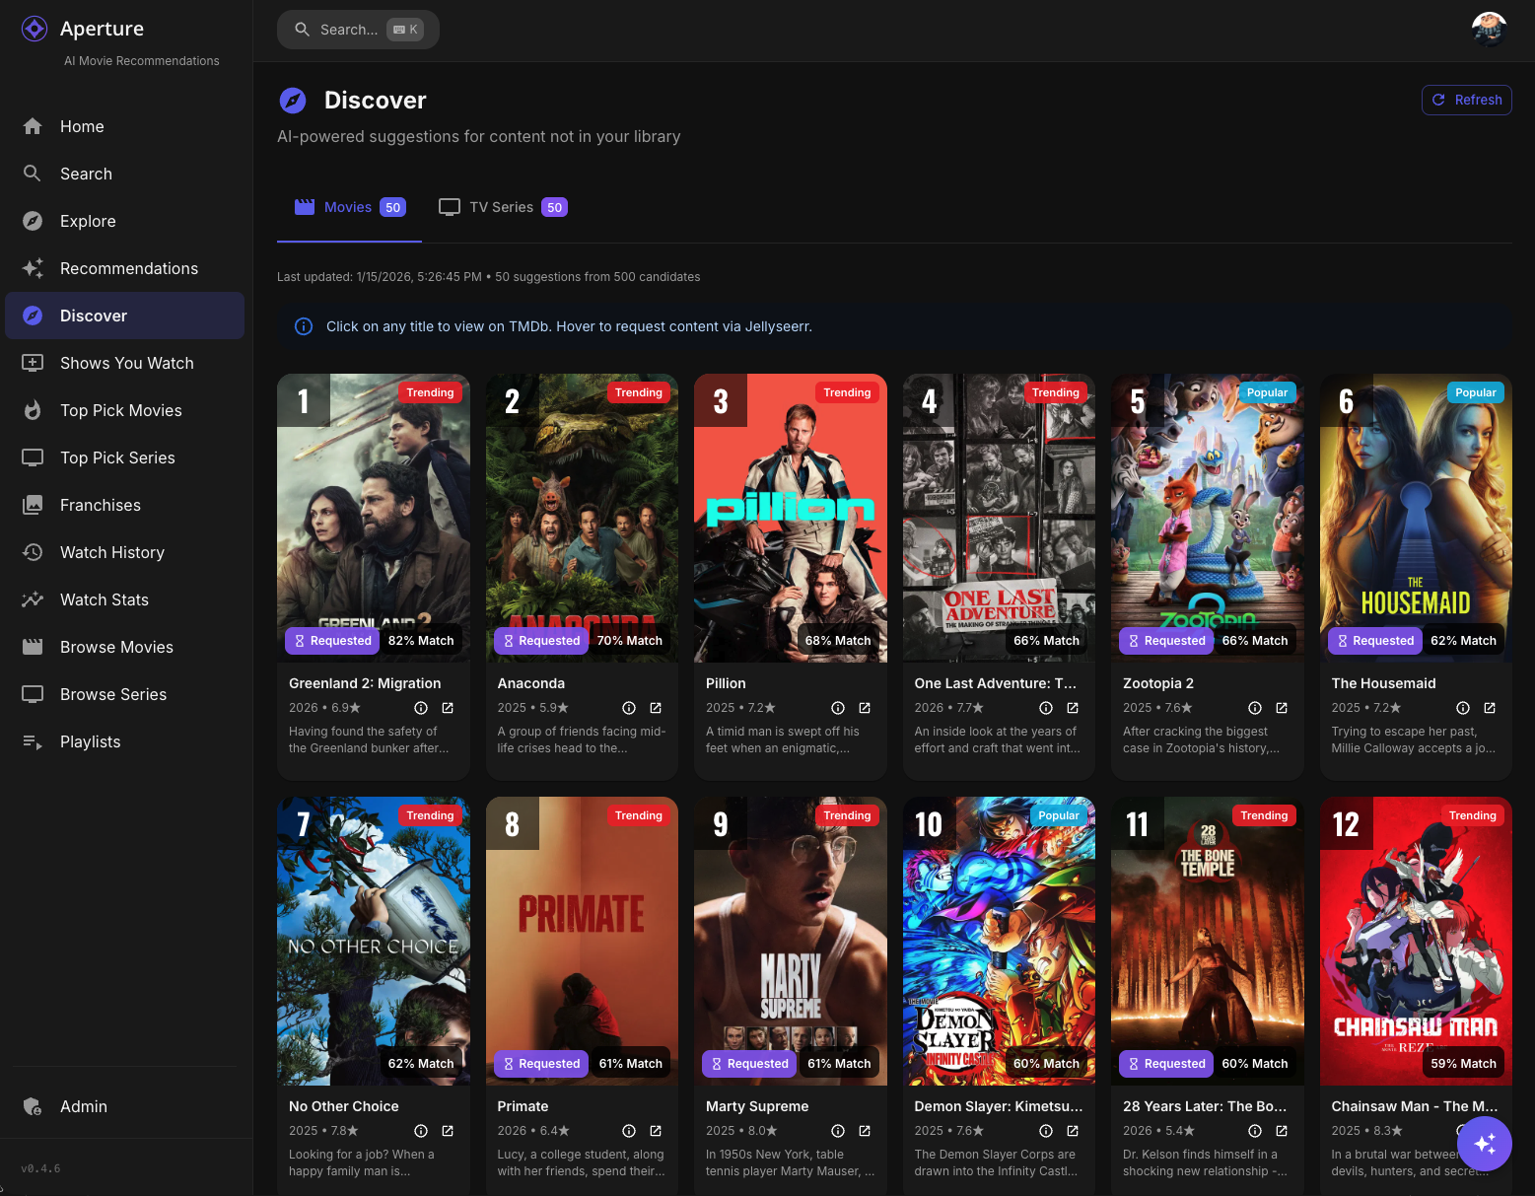Click info icon on Zootopia 2 card
Screen dimensions: 1535x1196
[1255, 708]
